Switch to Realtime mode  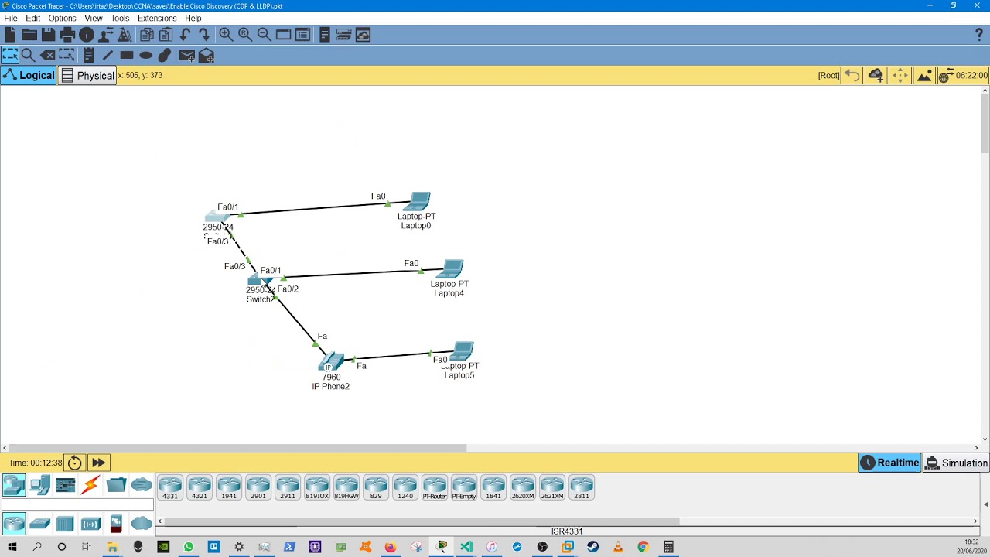coord(889,463)
